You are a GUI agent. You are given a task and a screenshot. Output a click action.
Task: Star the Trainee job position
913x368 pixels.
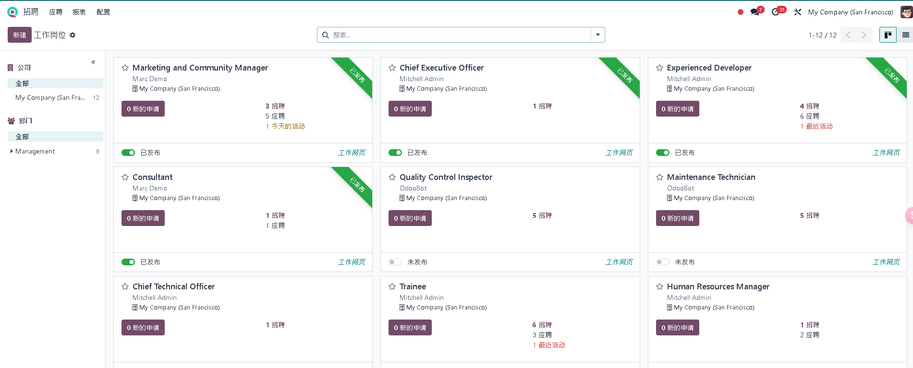click(392, 287)
